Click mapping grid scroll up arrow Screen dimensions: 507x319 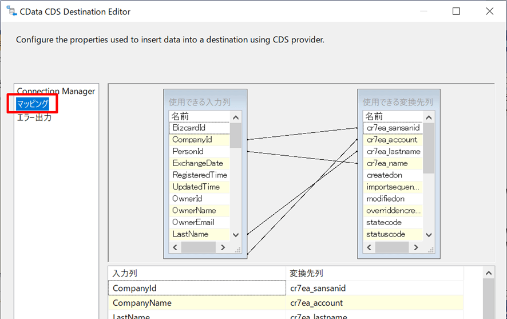tap(489, 273)
